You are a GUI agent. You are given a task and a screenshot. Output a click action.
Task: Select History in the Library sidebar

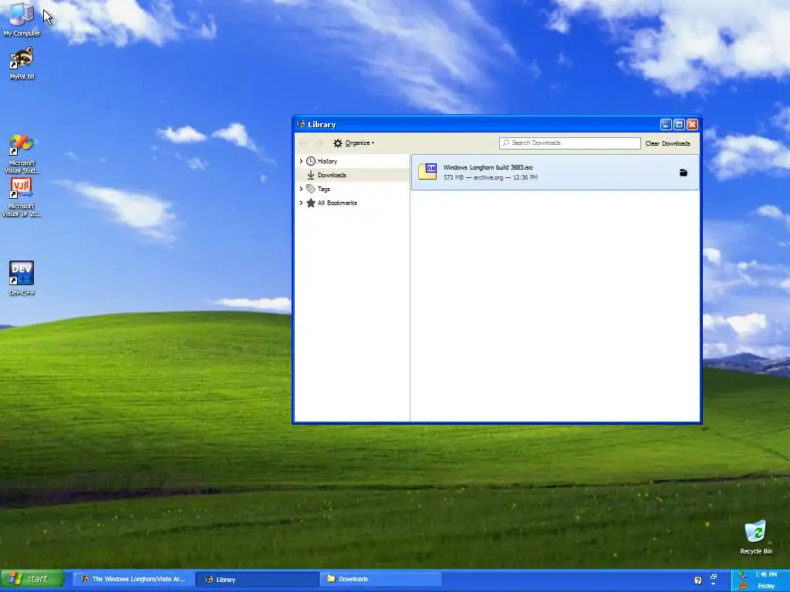point(327,161)
